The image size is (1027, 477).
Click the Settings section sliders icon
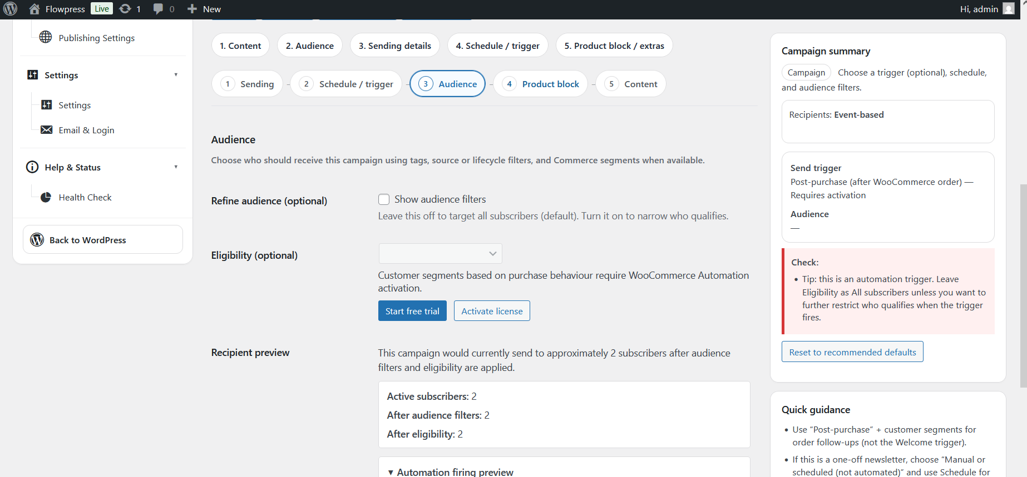tap(33, 74)
